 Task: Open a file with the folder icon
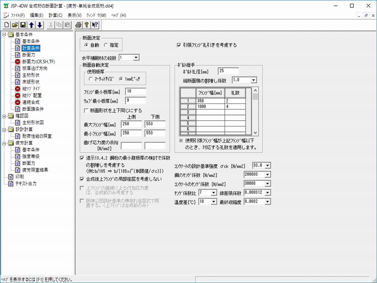point(15,25)
